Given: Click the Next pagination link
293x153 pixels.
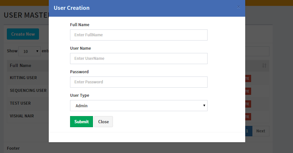Looking at the screenshot, I should click(261, 131).
